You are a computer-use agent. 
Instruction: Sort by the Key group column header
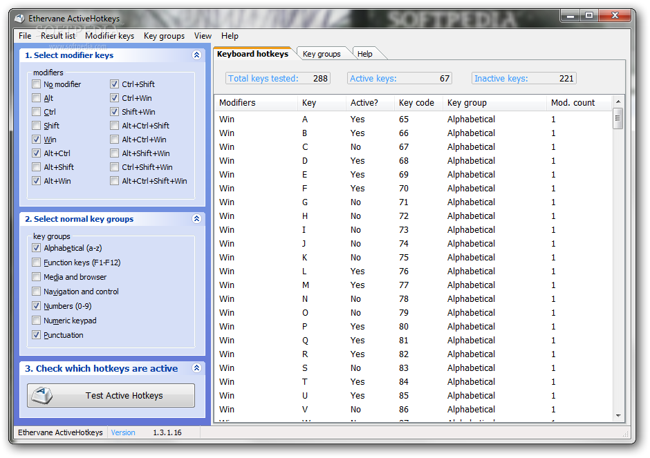pyautogui.click(x=495, y=103)
